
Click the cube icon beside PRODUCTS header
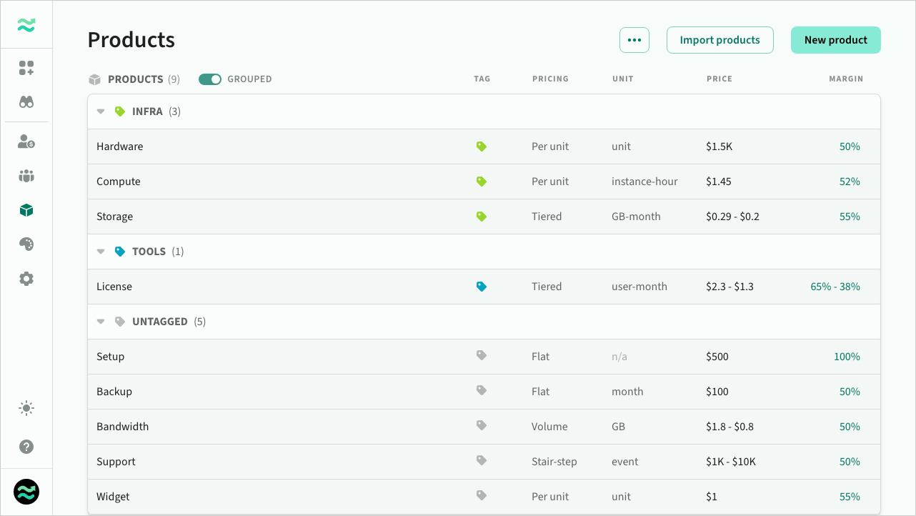tap(94, 79)
